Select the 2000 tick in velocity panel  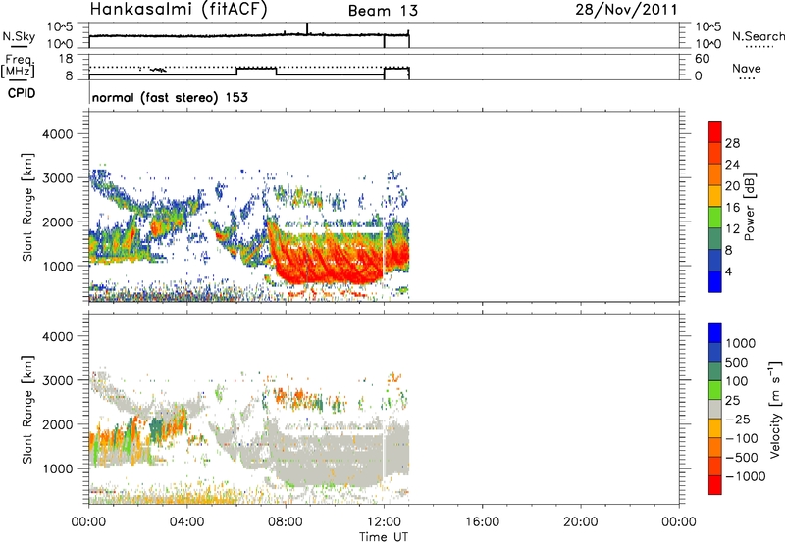[58, 424]
